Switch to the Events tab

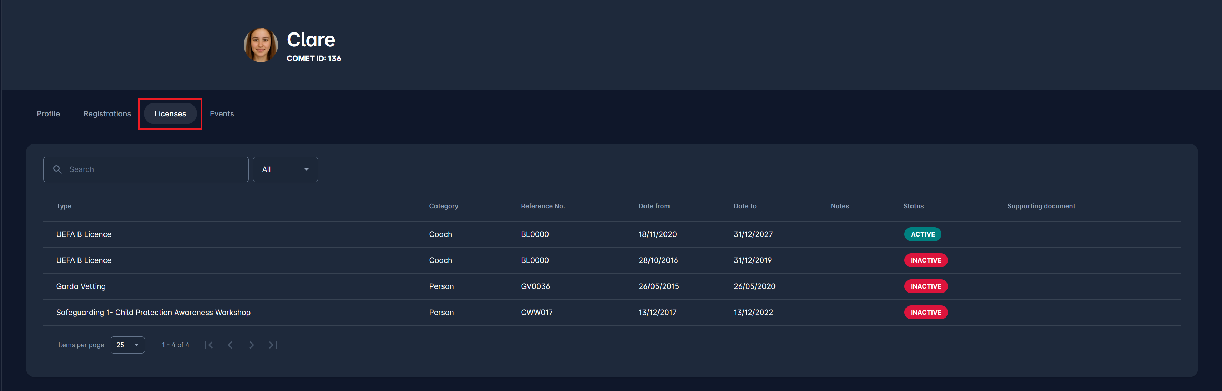(x=222, y=114)
